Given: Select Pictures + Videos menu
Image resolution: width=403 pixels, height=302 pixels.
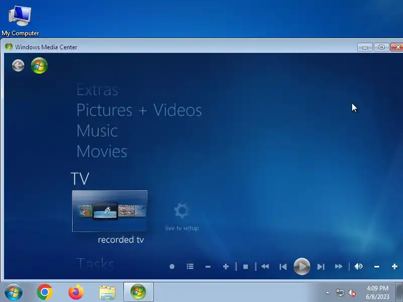Looking at the screenshot, I should [139, 110].
